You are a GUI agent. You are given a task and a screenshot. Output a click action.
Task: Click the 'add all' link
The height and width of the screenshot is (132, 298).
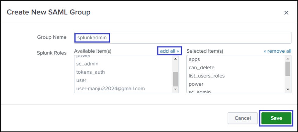click(169, 51)
